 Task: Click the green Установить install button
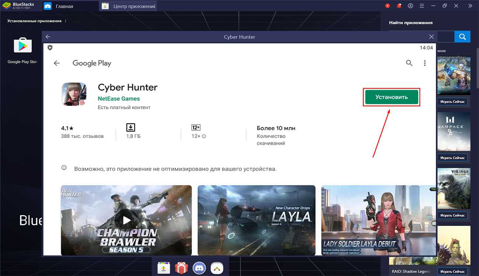392,97
